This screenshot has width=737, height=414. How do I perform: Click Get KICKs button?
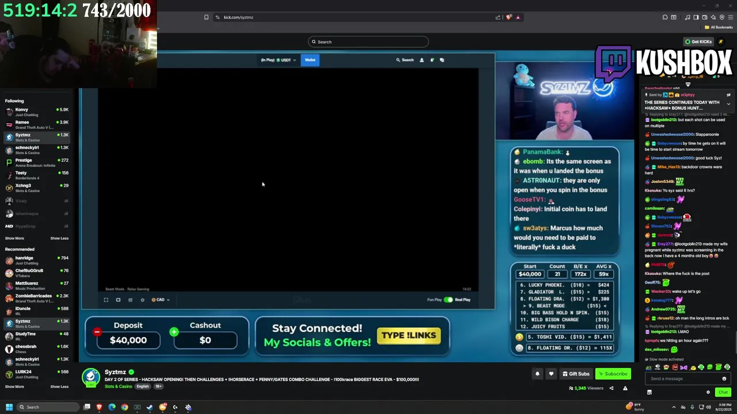698,41
